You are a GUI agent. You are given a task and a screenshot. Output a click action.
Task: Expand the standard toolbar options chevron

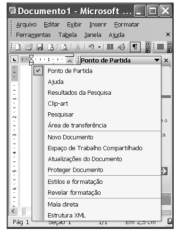coord(148,47)
